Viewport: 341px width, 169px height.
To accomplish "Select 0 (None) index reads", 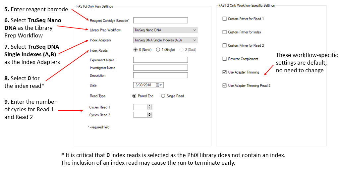I will (x=135, y=50).
